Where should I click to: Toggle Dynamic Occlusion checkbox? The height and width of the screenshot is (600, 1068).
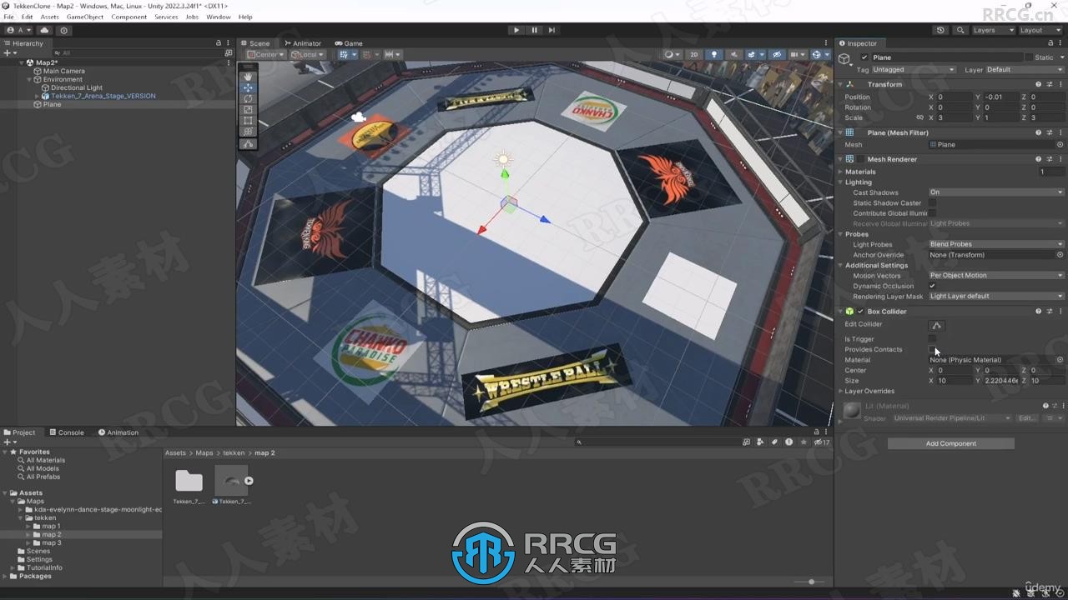(933, 286)
